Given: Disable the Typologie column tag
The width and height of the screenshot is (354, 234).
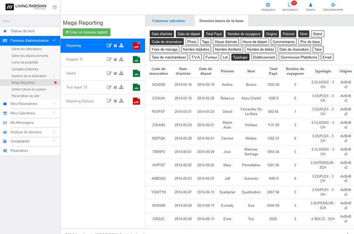Looking at the screenshot, I should click(241, 57).
